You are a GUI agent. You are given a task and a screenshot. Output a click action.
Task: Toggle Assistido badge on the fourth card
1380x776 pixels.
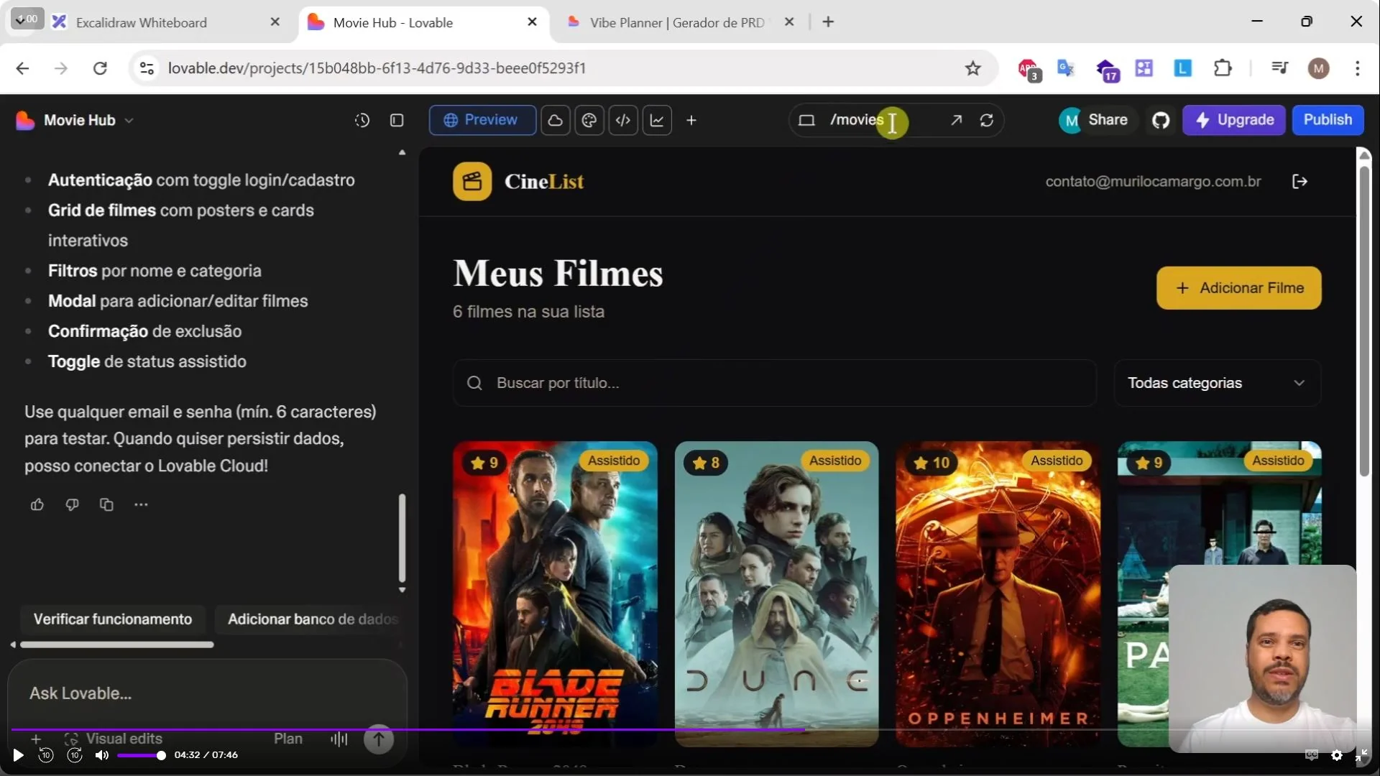click(1278, 461)
